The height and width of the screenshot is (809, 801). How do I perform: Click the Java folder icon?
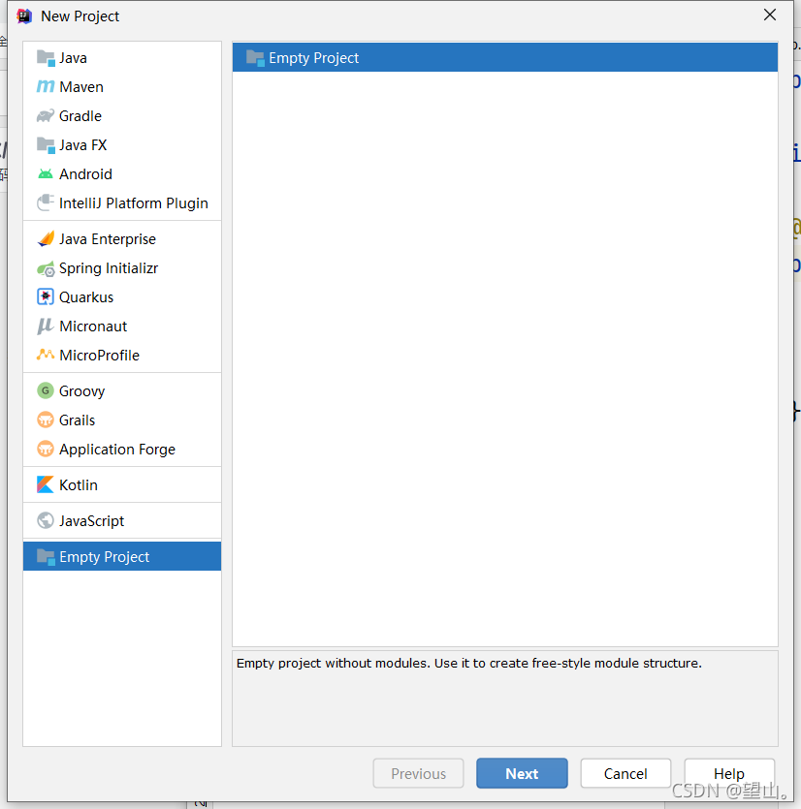(46, 58)
